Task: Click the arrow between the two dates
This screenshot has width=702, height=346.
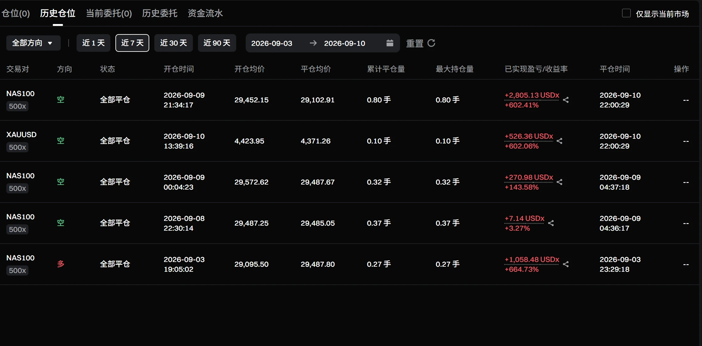Action: pyautogui.click(x=313, y=43)
